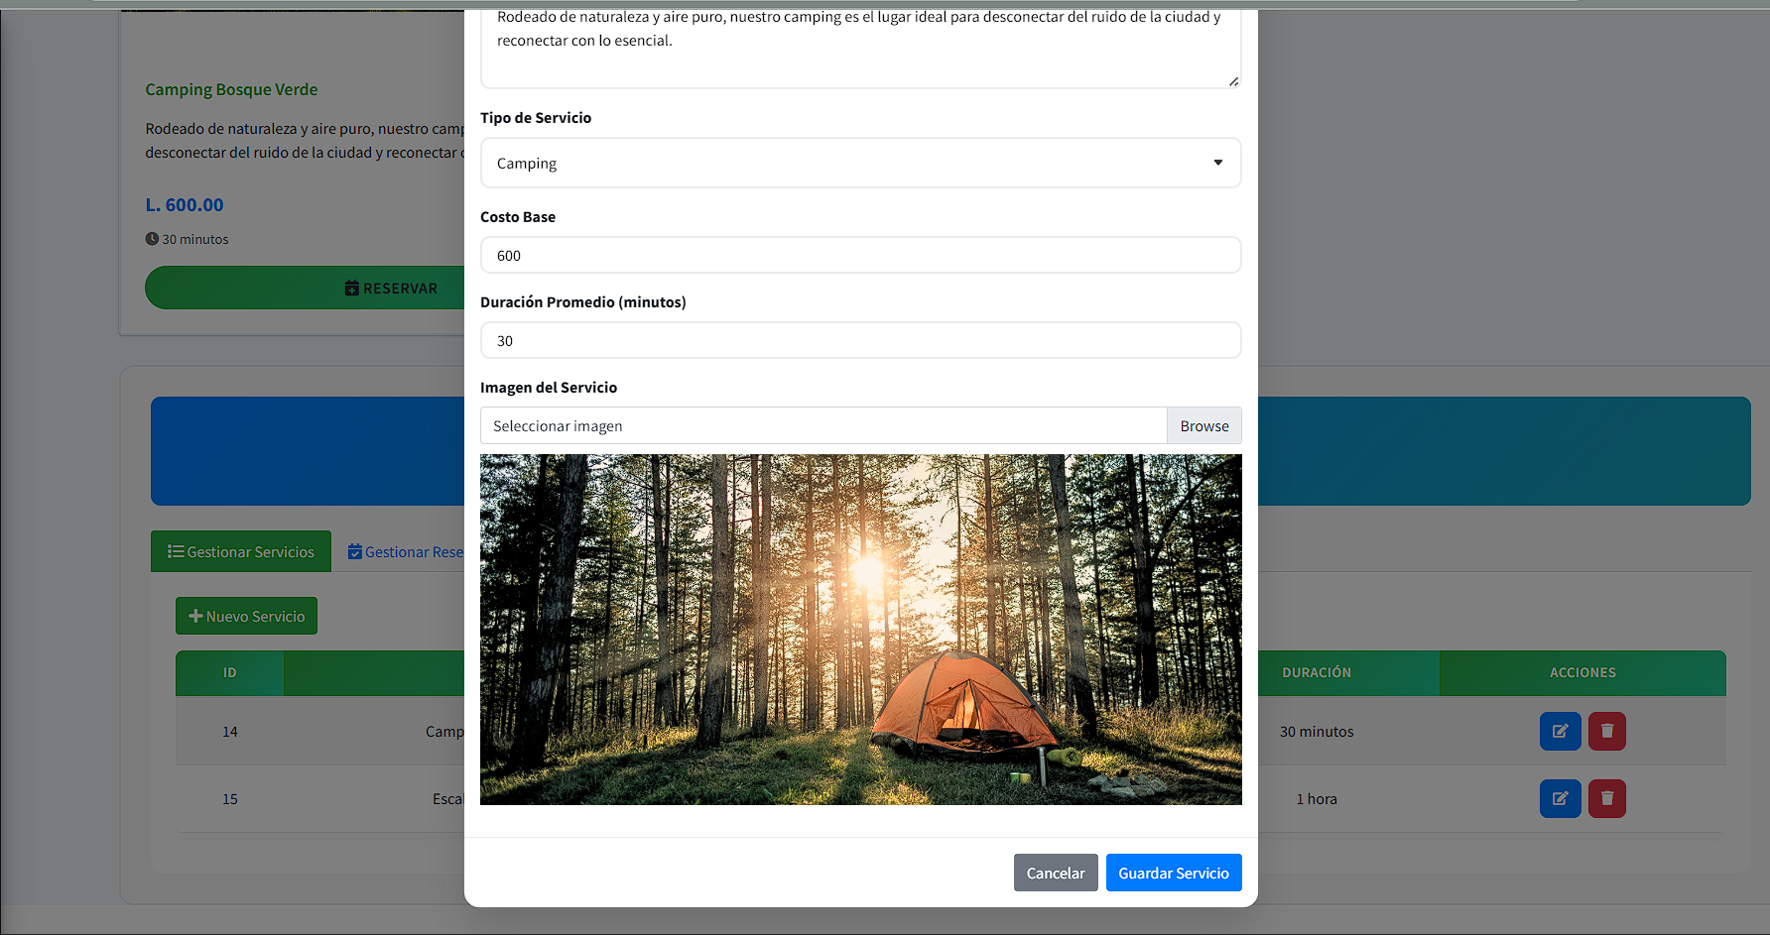Viewport: 1770px width, 935px height.
Task: Grab the textarea resize handle corner
Action: tap(1233, 81)
